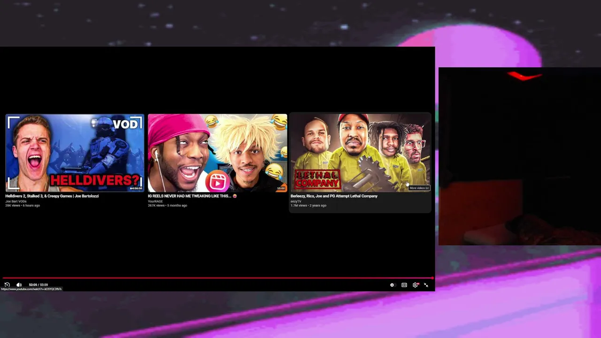Viewport: 601px width, 338px height.
Task: Open title 'Berleezy, Rico, Joe and PG Attempt Lethal Company'
Action: tap(334, 196)
